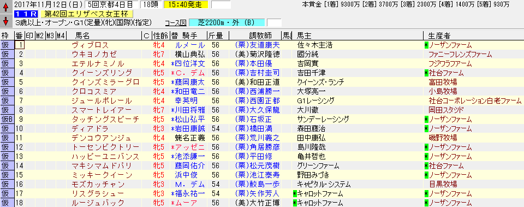Screen dimensions: 524x207
Task: Toggle the M3 mark cell for エテルナミノル
Action: click(50, 63)
